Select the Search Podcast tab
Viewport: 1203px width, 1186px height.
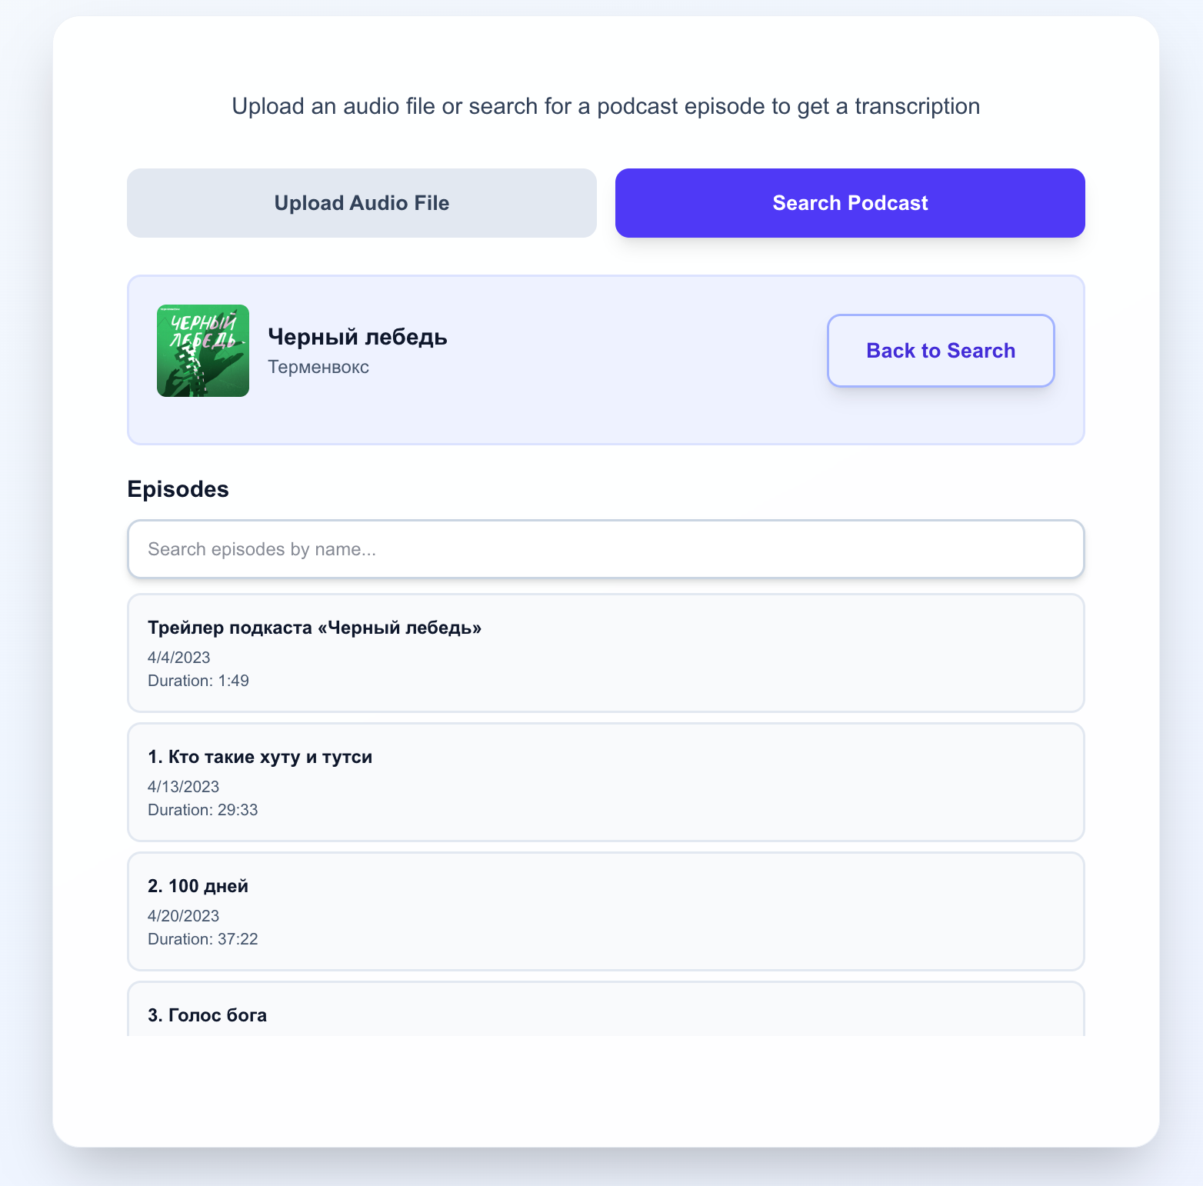pyautogui.click(x=849, y=203)
